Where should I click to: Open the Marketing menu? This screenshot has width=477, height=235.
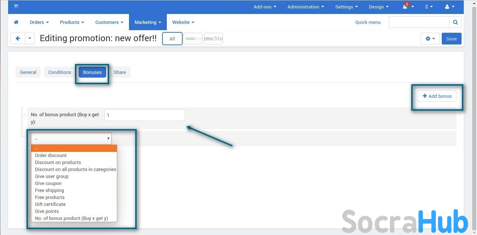[148, 22]
